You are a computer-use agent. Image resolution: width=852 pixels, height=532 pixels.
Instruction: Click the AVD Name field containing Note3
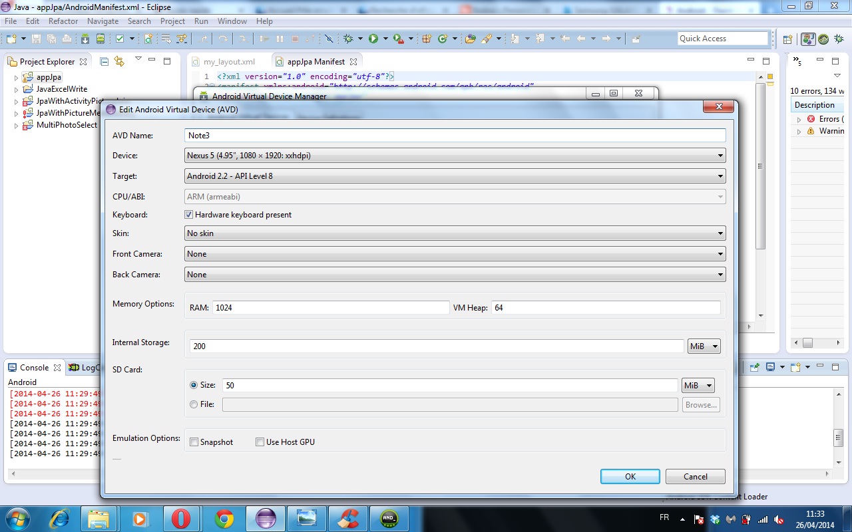(455, 136)
